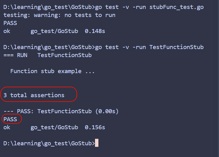
Task: Click the first D:\learning\go_test\GoStub prompt path
Action: (x=48, y=7)
